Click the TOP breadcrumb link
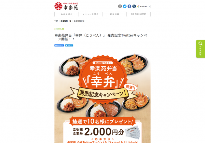This screenshot has height=143, width=205. (56, 21)
